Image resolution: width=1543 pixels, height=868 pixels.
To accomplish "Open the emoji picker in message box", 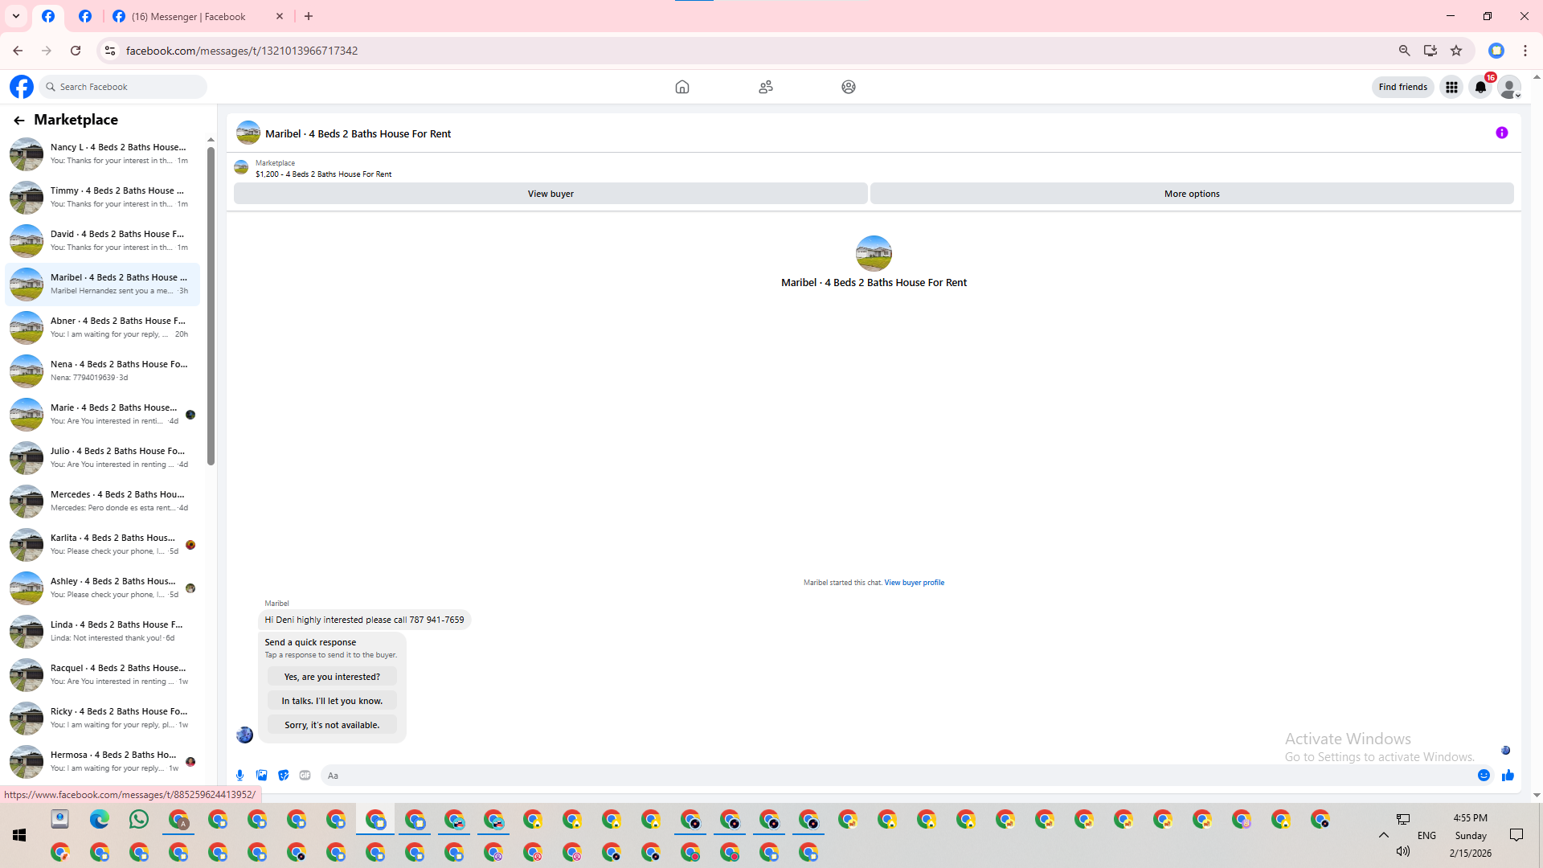I will coord(1484,776).
